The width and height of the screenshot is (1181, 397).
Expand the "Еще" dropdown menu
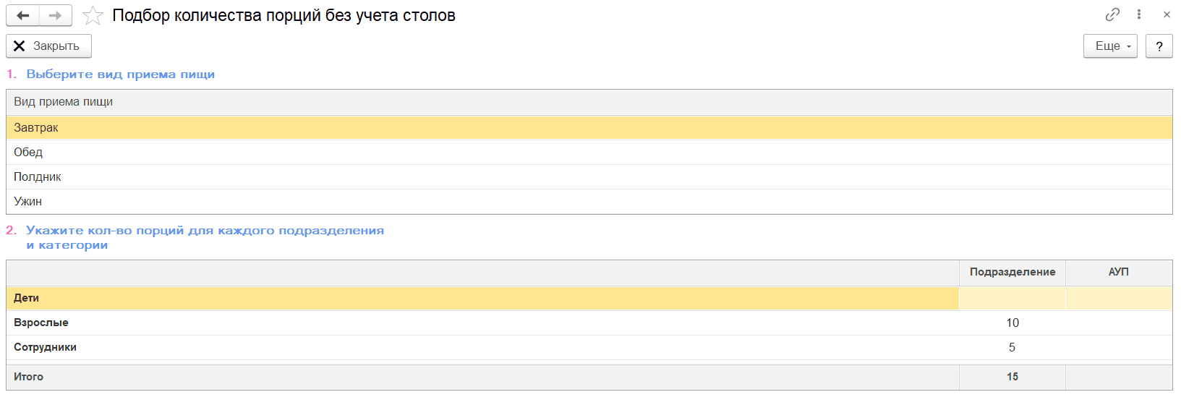(1110, 46)
